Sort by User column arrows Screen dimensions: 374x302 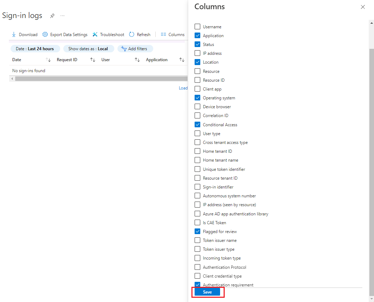click(x=137, y=60)
